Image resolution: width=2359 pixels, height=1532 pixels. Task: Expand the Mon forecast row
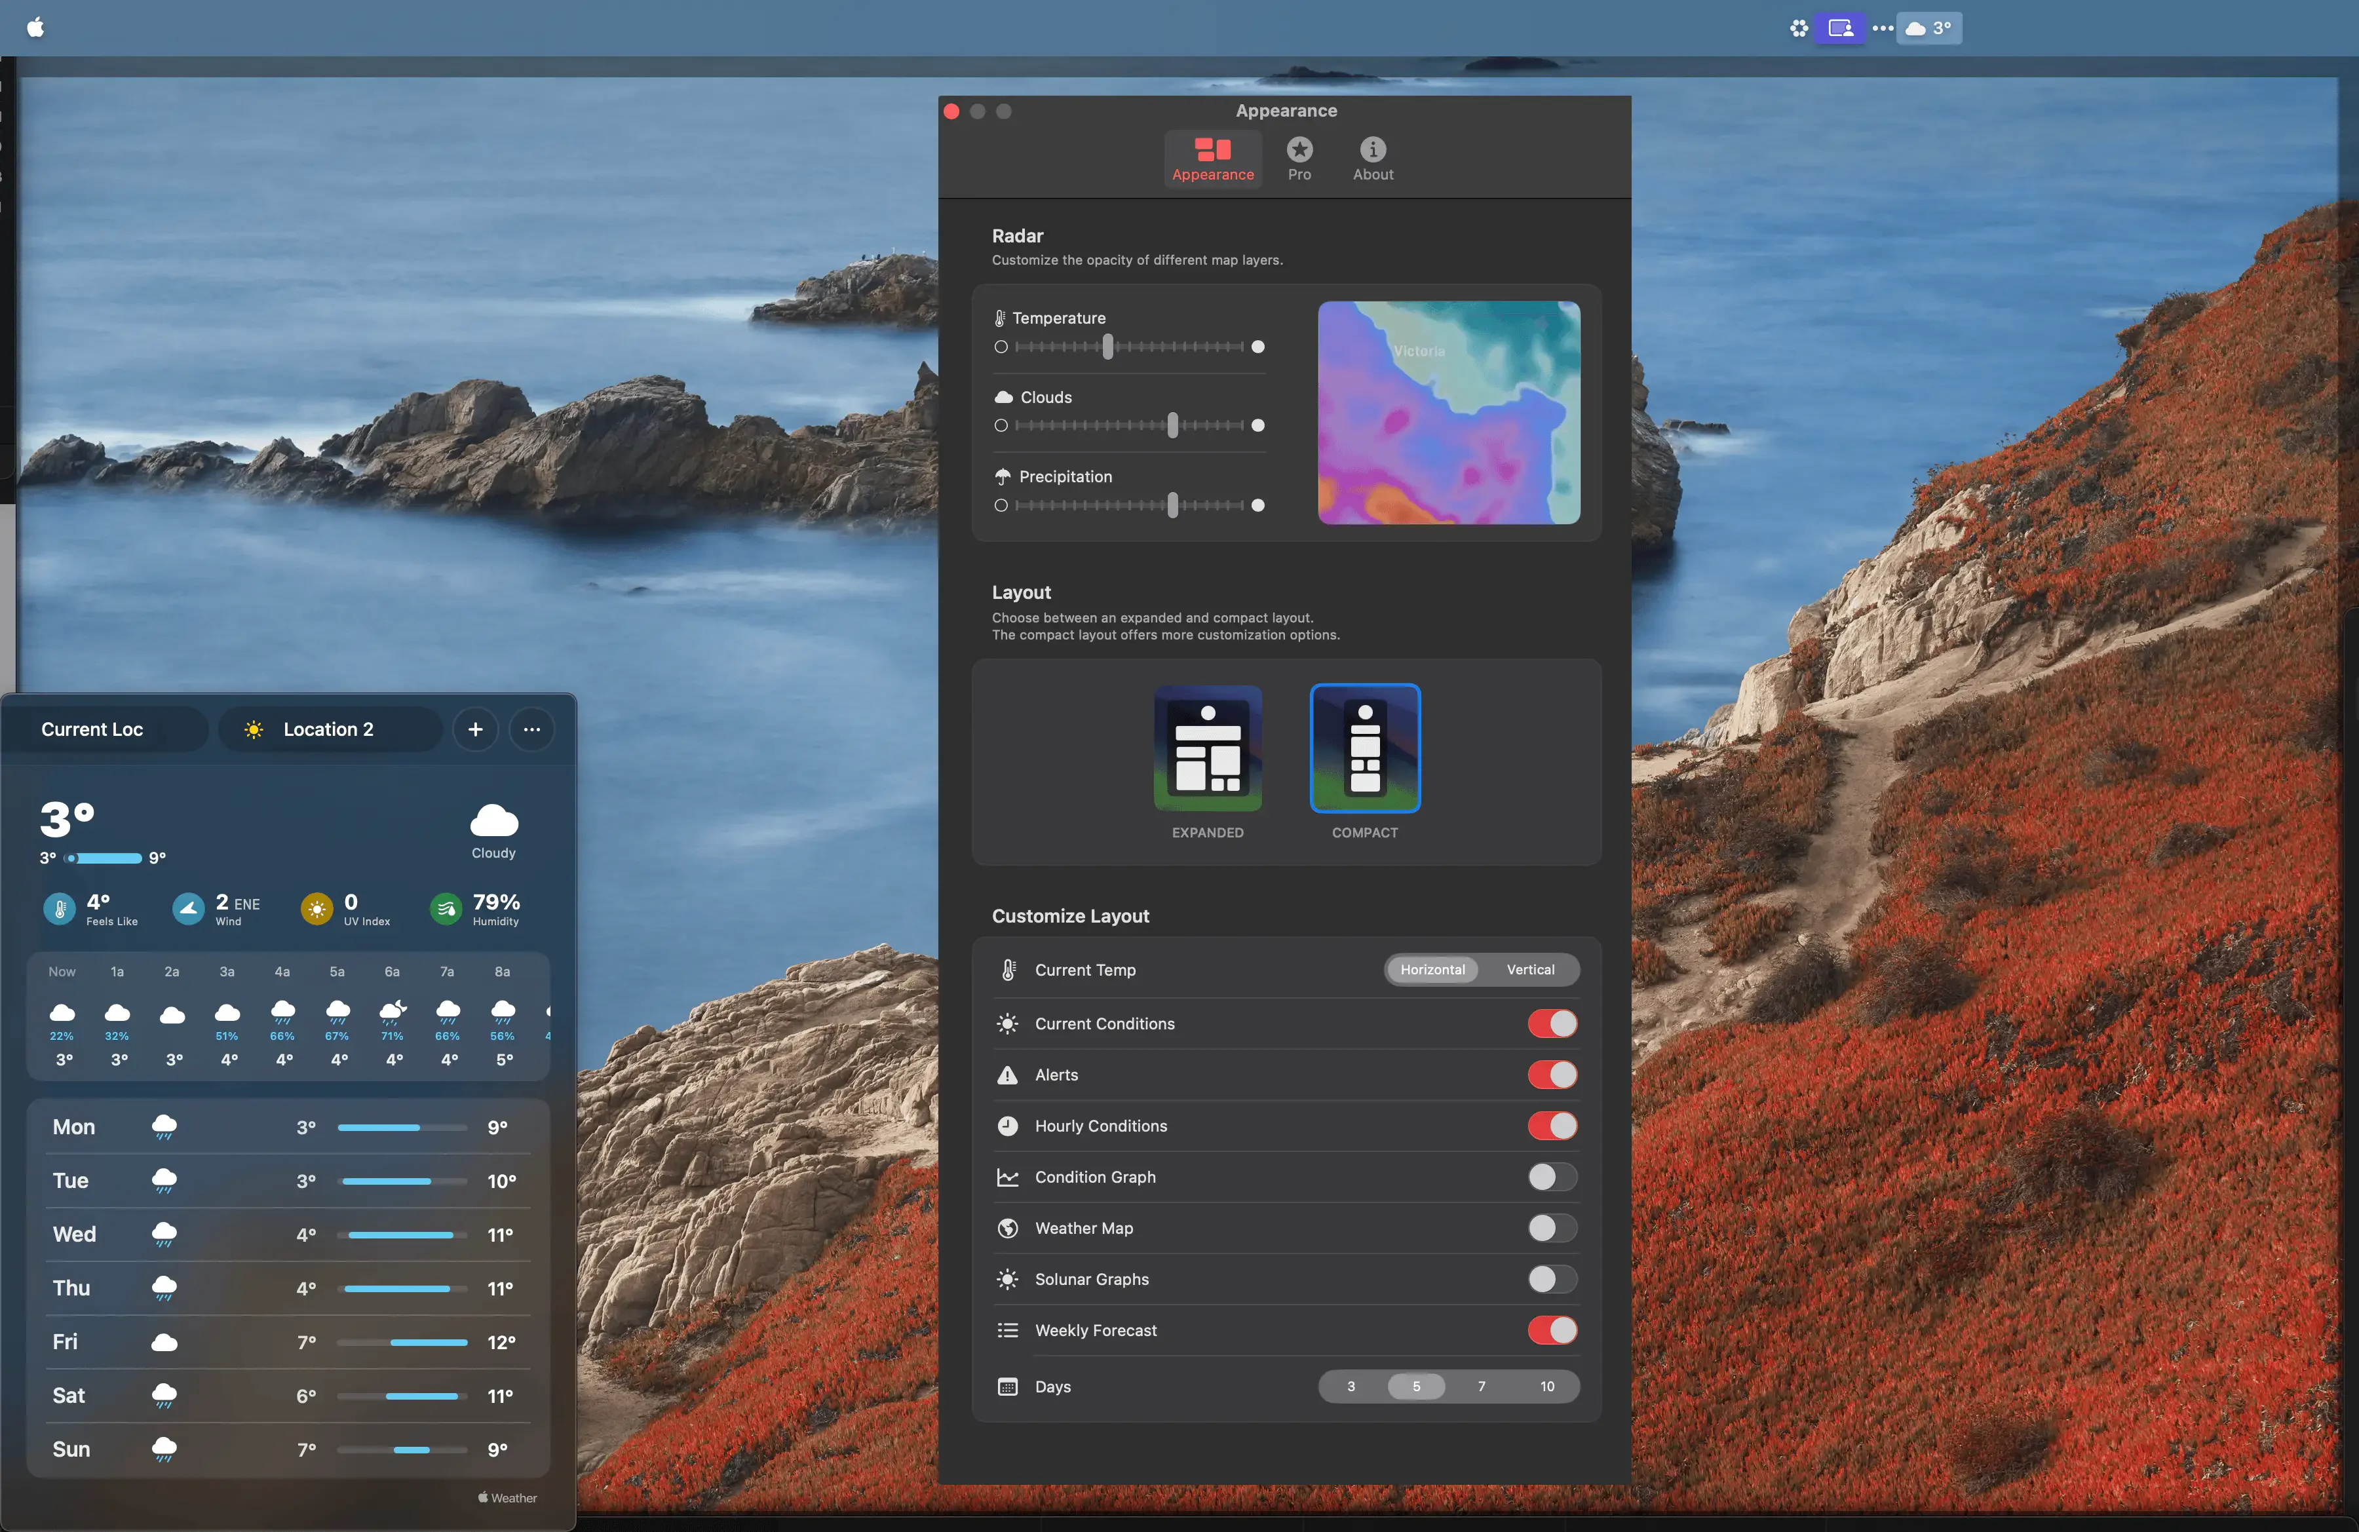point(288,1126)
